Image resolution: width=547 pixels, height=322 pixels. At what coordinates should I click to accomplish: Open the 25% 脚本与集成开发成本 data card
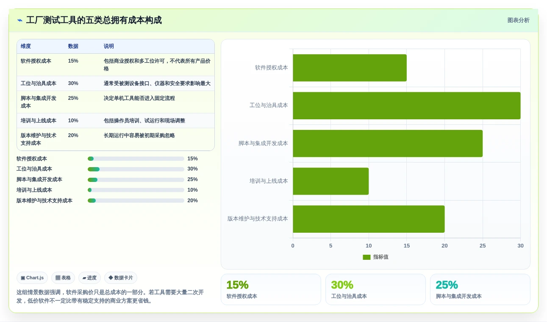(480, 289)
